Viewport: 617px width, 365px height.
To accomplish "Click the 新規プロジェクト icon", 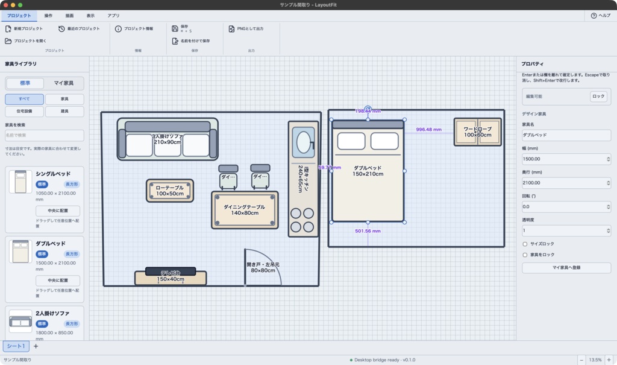I will point(8,29).
